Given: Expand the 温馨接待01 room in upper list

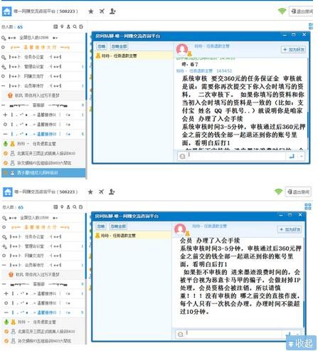Looking at the screenshot, I should pyautogui.click(x=5, y=115).
